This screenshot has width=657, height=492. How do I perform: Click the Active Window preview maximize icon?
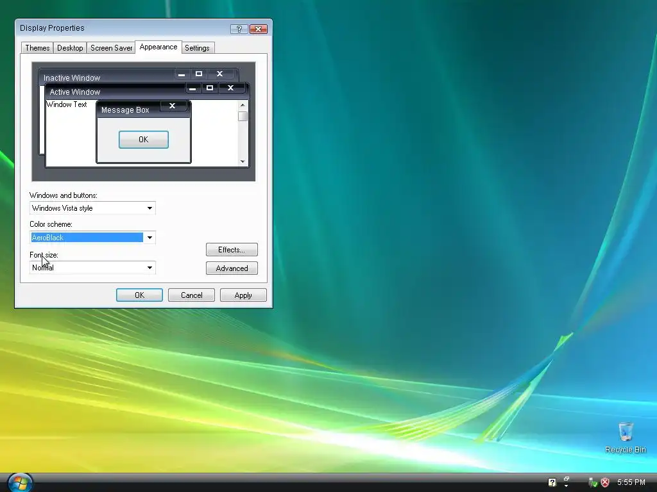[x=210, y=88]
